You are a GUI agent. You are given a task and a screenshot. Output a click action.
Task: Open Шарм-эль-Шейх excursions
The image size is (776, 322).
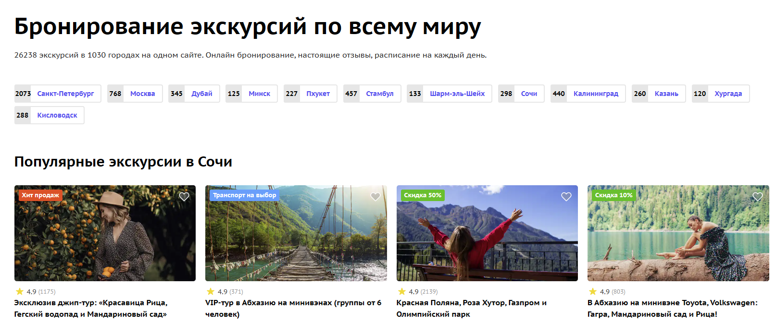click(457, 94)
